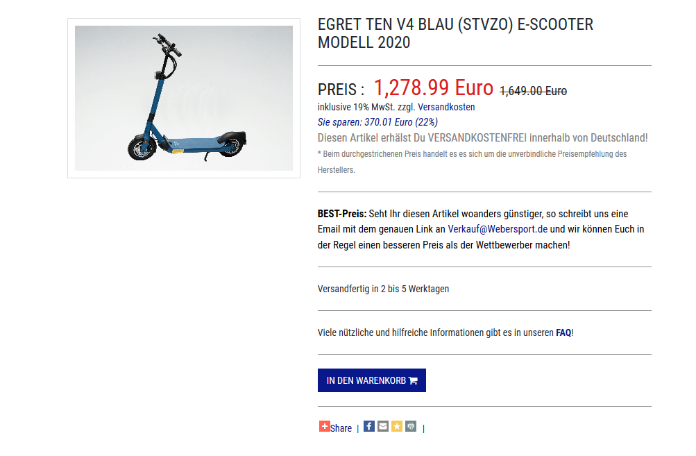Viewport: 696px width, 456px height.
Task: Click the yellow star favorites icon
Action: [x=397, y=426]
